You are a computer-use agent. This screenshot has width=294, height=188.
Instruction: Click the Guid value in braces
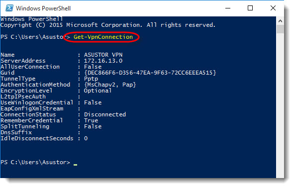(x=150, y=73)
